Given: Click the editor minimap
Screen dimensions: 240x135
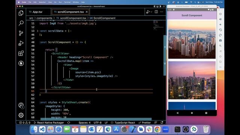Looking at the screenshot, I should pyautogui.click(x=158, y=25).
